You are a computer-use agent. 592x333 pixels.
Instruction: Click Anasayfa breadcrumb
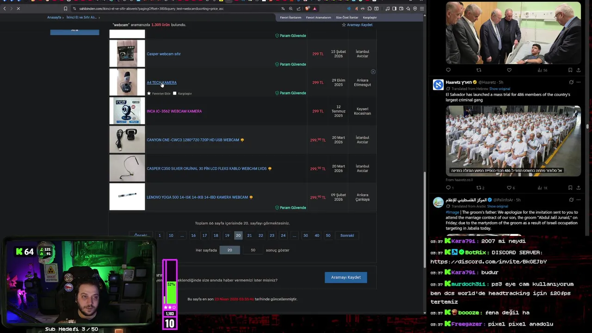click(54, 18)
